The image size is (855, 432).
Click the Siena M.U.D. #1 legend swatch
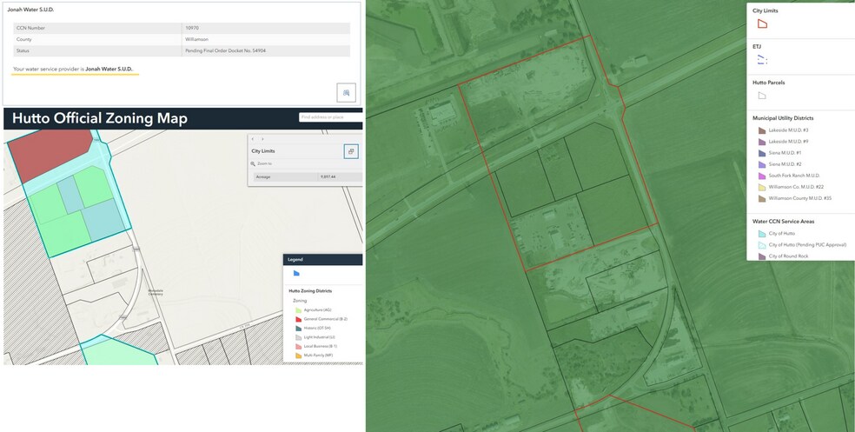coord(762,153)
